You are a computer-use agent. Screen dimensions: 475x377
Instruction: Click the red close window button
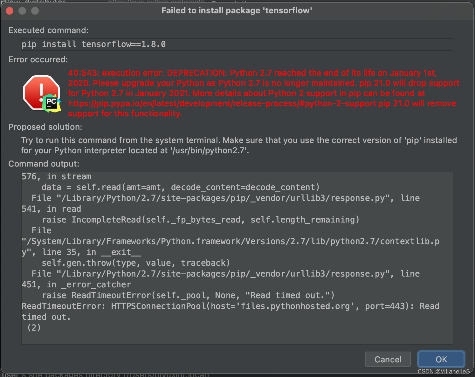(10, 11)
